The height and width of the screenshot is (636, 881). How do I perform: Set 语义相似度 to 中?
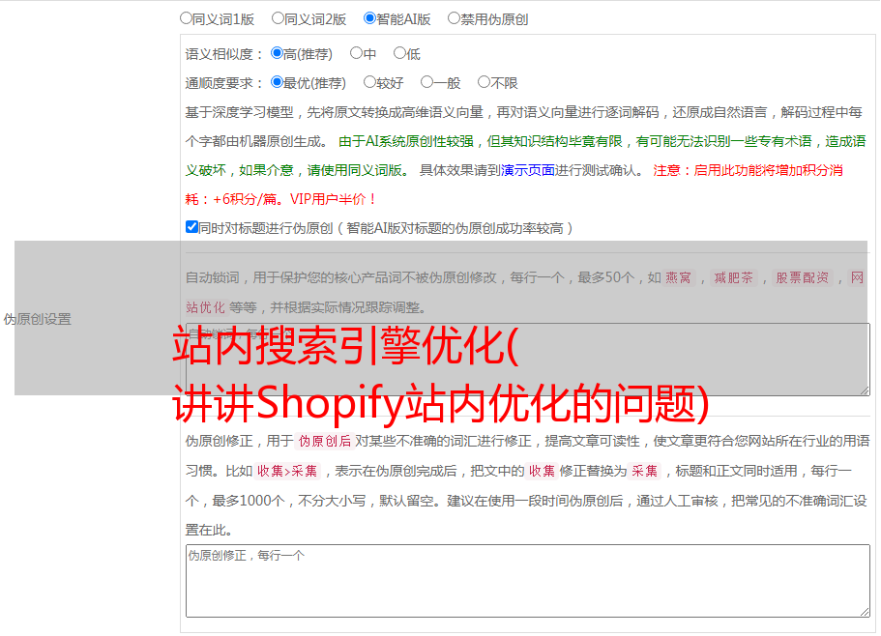356,53
